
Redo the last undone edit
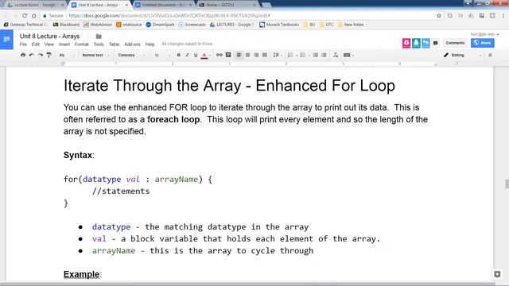(41, 55)
